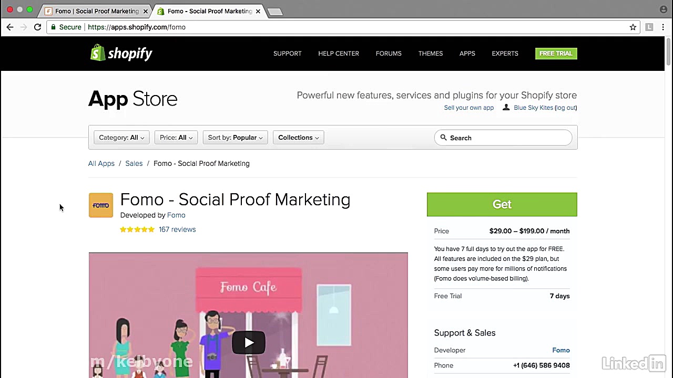Screen dimensions: 673x378
Task: Open THEMES in the navigation
Action: point(431,54)
